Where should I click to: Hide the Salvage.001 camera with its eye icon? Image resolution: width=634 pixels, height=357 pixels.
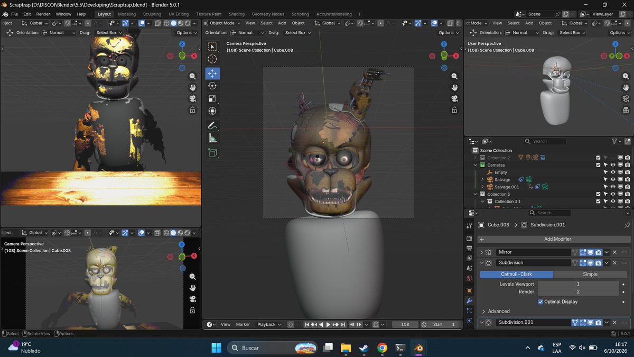[613, 187]
